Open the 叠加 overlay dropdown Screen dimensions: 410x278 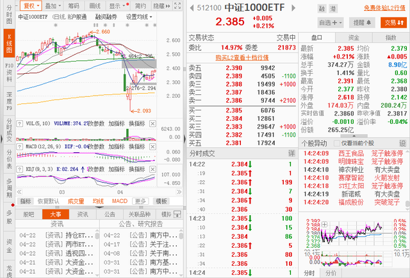(x=53, y=6)
